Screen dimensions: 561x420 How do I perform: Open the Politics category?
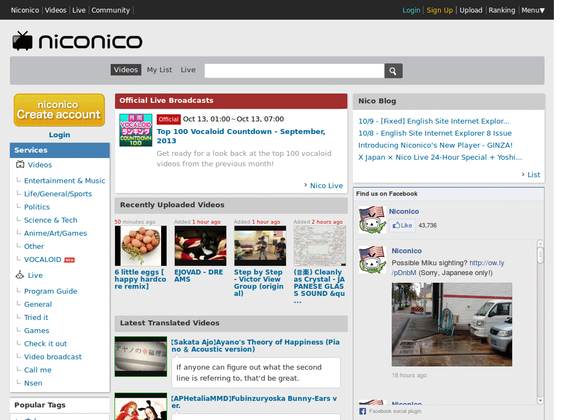37,207
